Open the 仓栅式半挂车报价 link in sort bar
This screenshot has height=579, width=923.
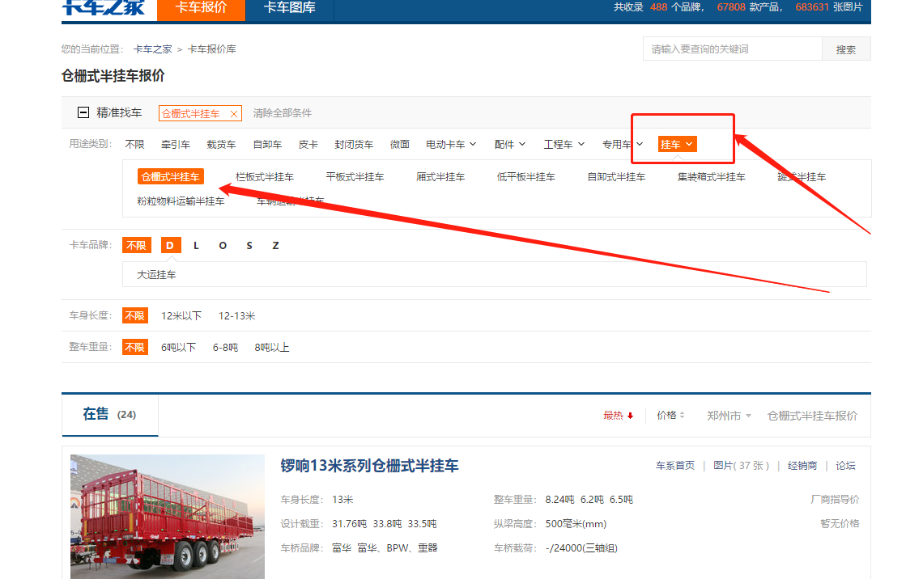pos(812,416)
